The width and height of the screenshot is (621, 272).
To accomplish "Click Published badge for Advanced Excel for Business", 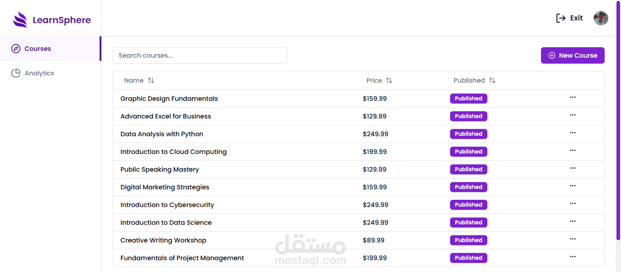I will [x=468, y=116].
